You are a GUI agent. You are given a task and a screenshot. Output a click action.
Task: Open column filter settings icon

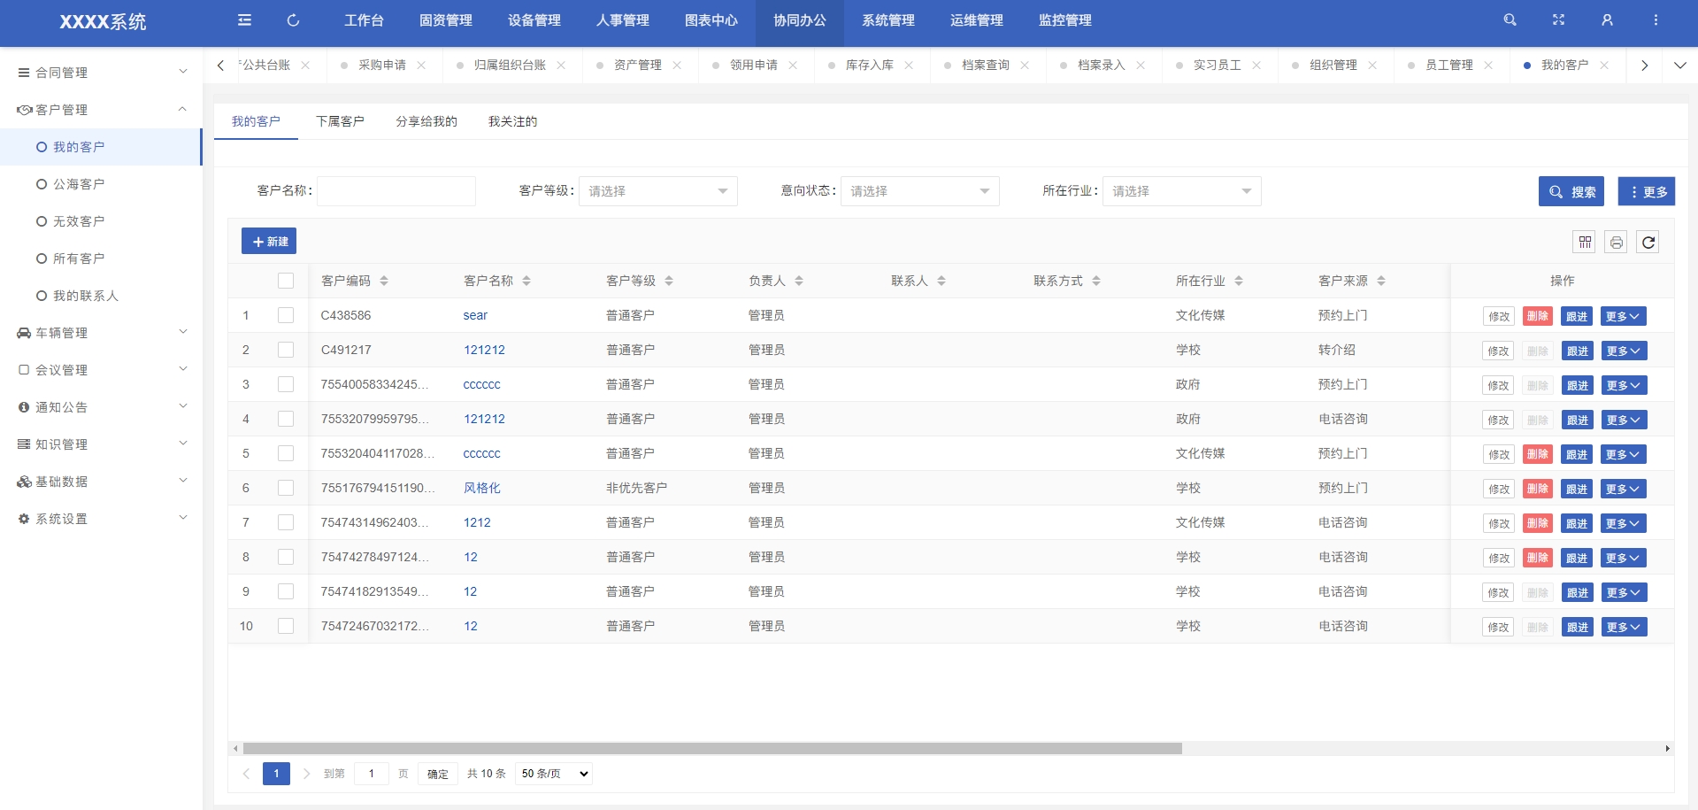[x=1585, y=242]
